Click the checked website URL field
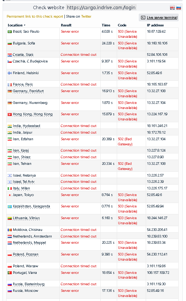Viewport: 186px width, 301px height. 101,8
